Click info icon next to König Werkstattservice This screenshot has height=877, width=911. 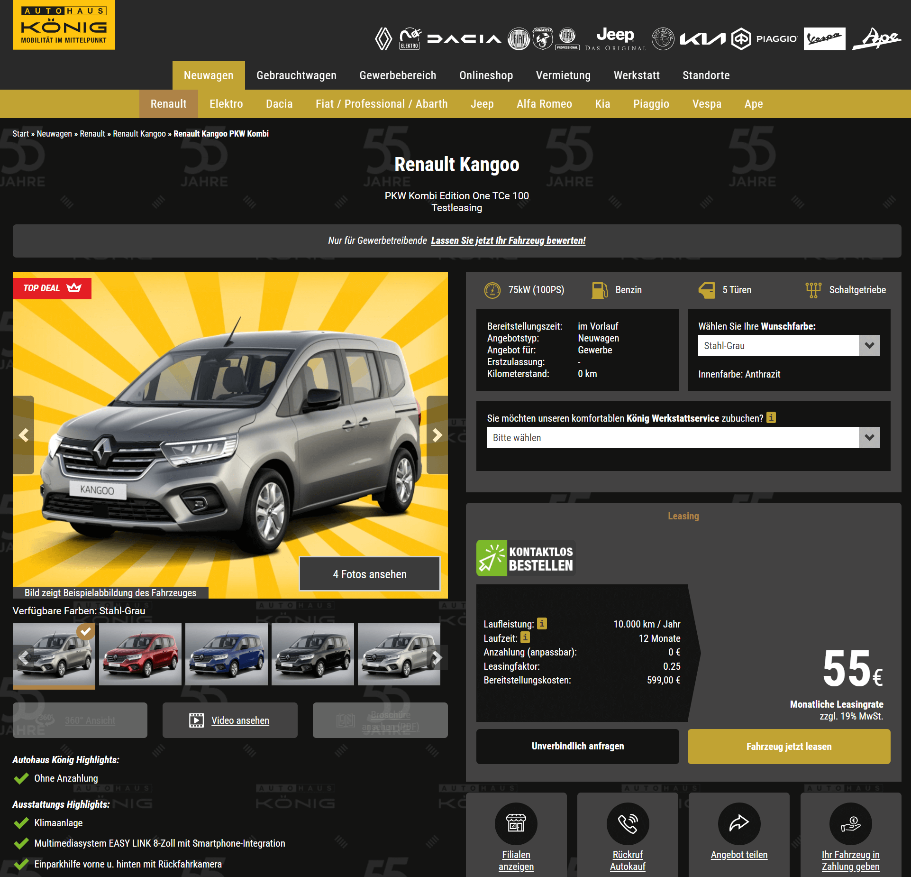click(x=771, y=417)
